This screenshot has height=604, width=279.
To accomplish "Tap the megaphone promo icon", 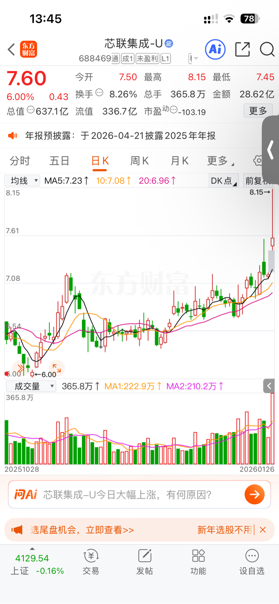I will (17, 530).
